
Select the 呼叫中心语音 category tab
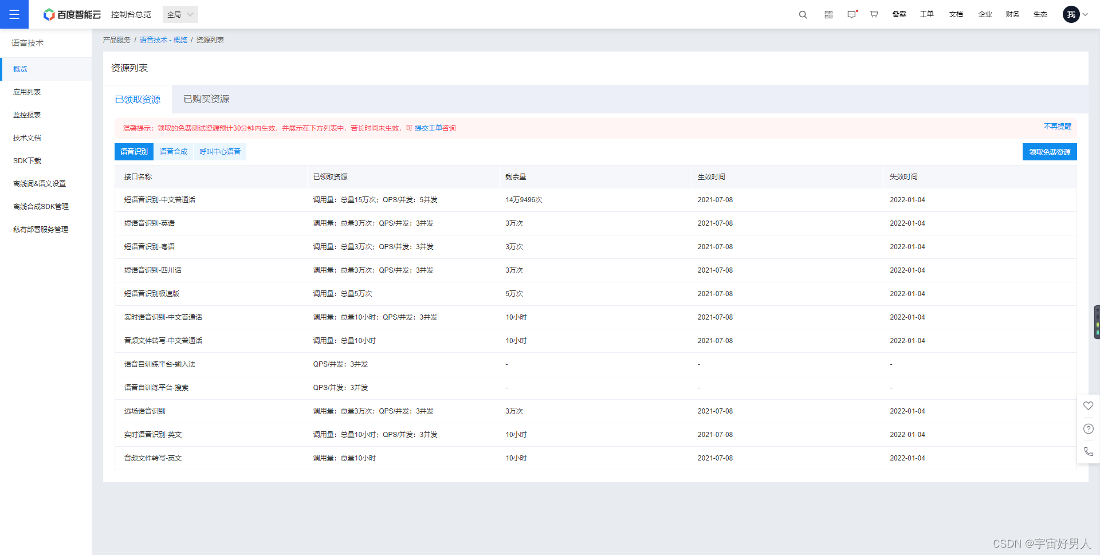pyautogui.click(x=220, y=152)
